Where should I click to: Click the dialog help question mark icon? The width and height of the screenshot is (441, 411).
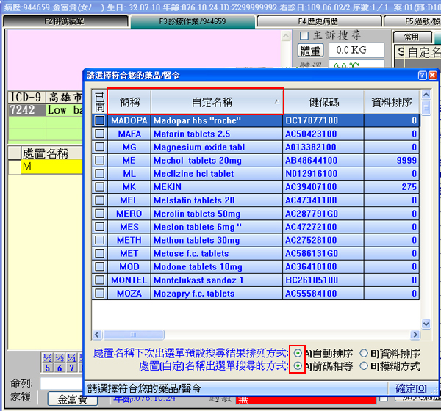tap(422, 75)
